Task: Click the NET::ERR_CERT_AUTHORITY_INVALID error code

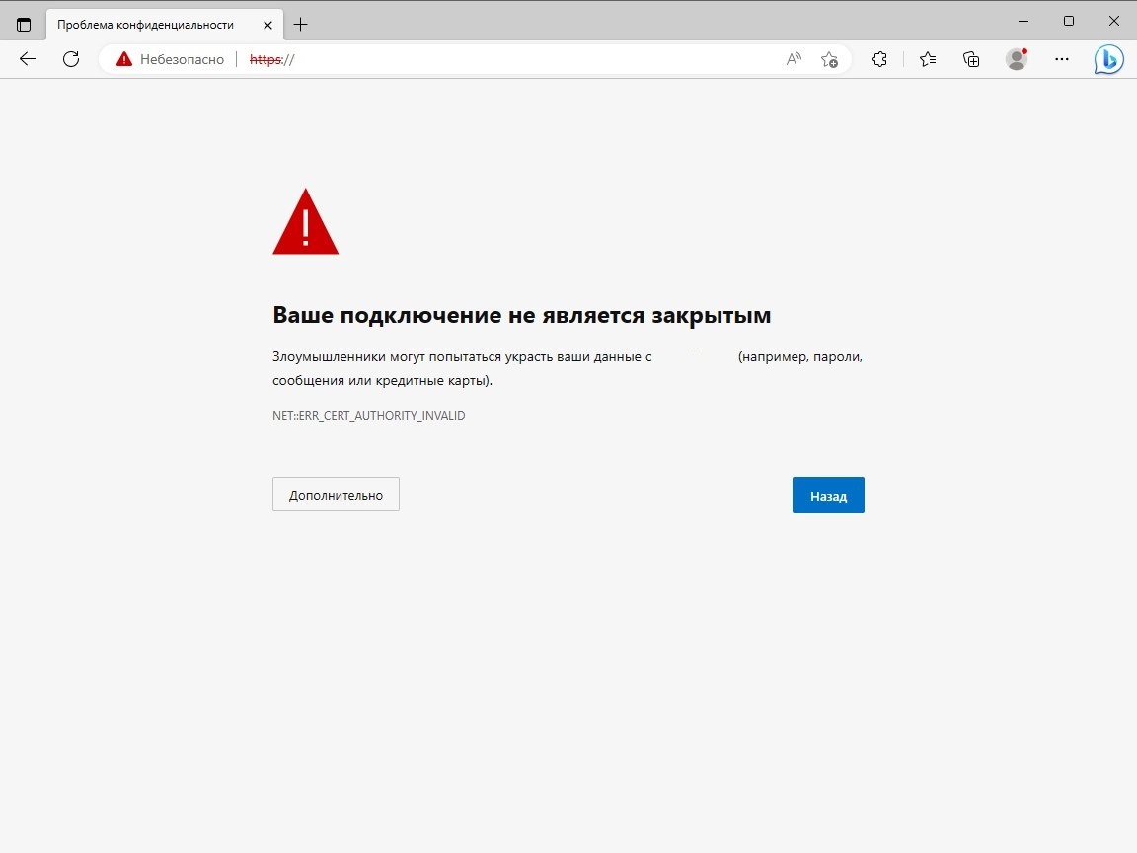Action: pyautogui.click(x=369, y=415)
